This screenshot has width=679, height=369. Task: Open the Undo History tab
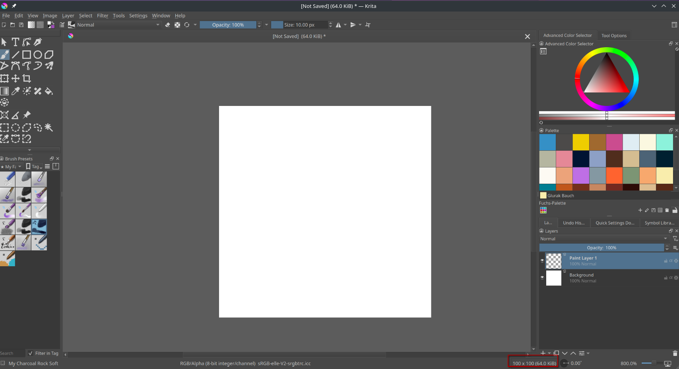click(x=573, y=223)
